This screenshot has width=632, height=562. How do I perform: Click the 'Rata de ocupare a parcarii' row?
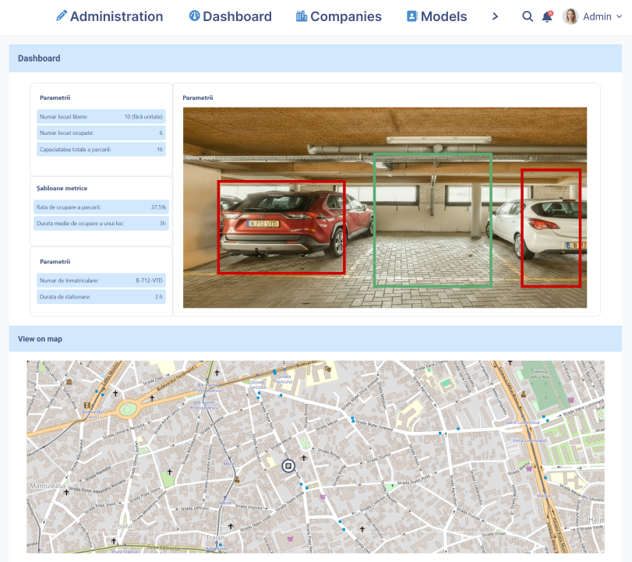tap(101, 207)
